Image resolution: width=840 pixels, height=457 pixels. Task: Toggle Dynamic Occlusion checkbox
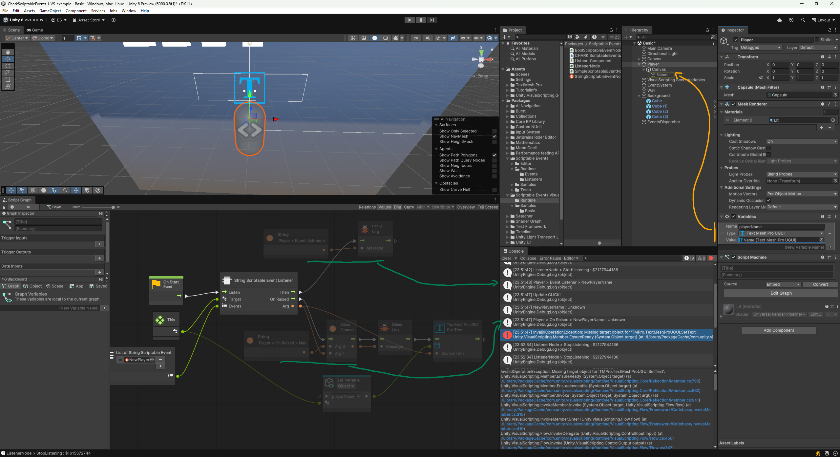click(x=768, y=200)
